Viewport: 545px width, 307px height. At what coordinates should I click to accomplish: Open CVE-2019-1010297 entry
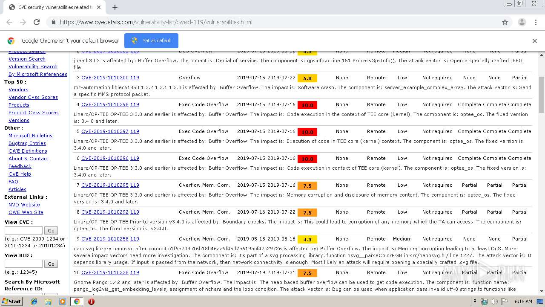(x=105, y=131)
